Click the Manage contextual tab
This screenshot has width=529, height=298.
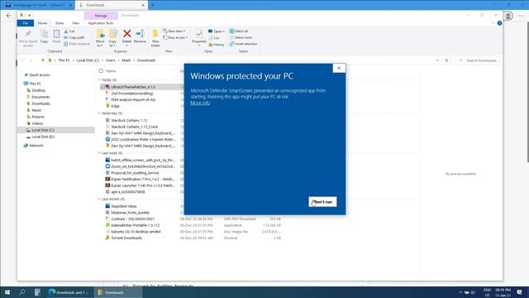pyautogui.click(x=101, y=16)
